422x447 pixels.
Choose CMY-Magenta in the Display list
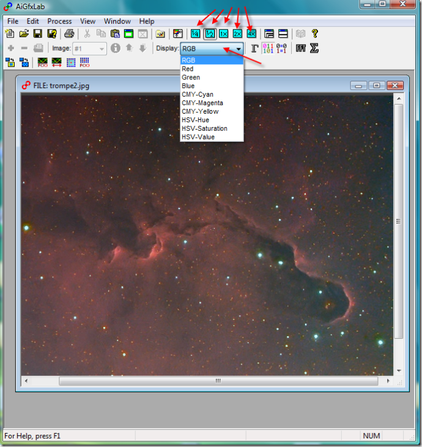click(202, 103)
